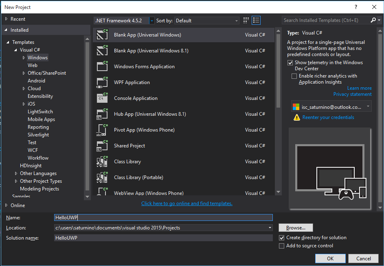Image resolution: width=384 pixels, height=266 pixels.
Task: Click the Microsoft account logo icon
Action: pyautogui.click(x=296, y=107)
